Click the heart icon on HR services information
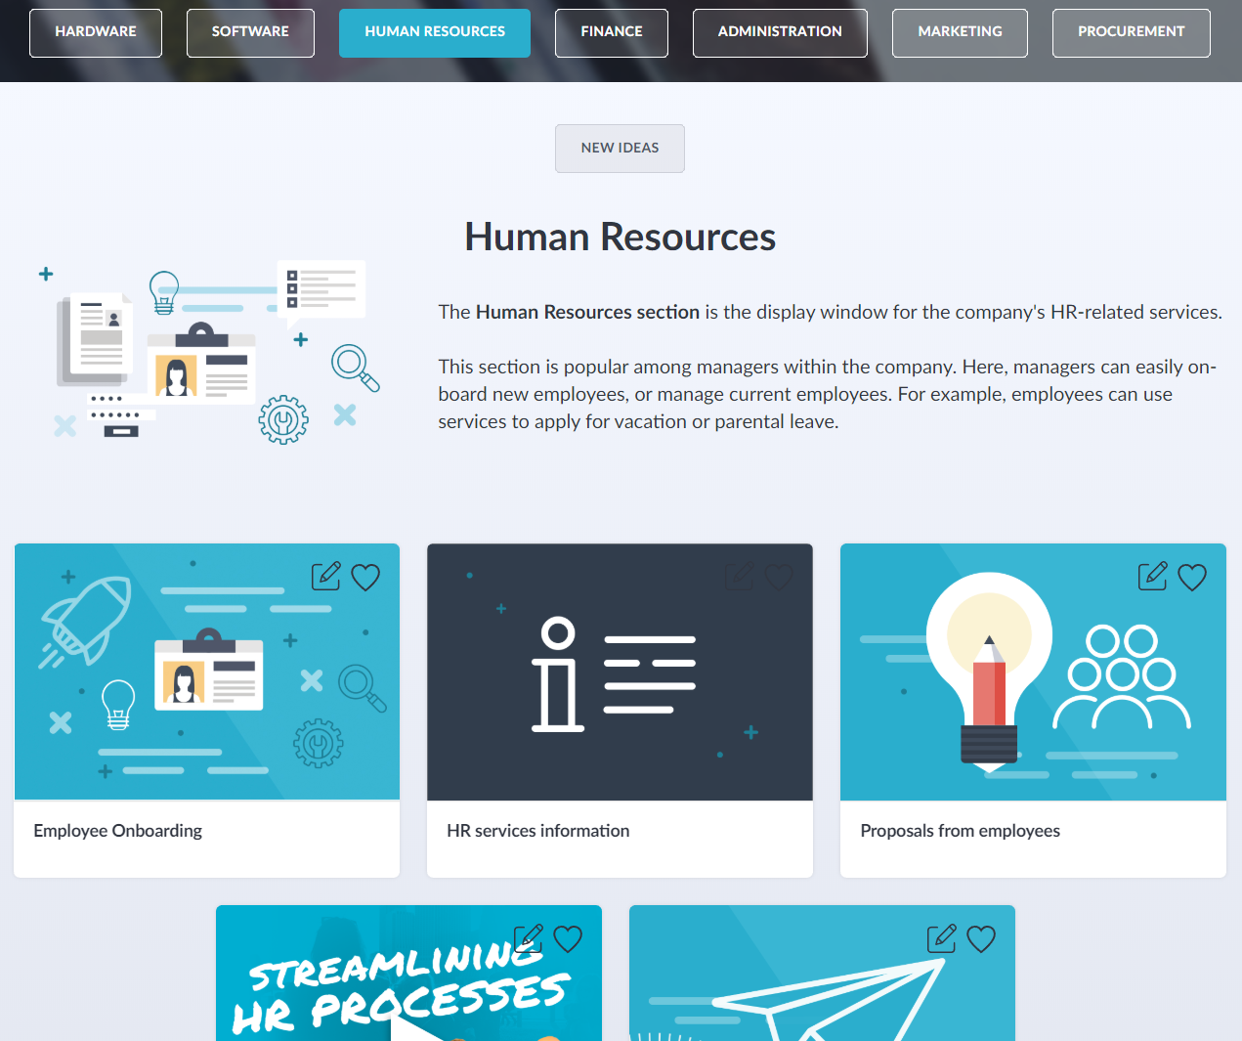1242x1041 pixels. click(x=779, y=577)
